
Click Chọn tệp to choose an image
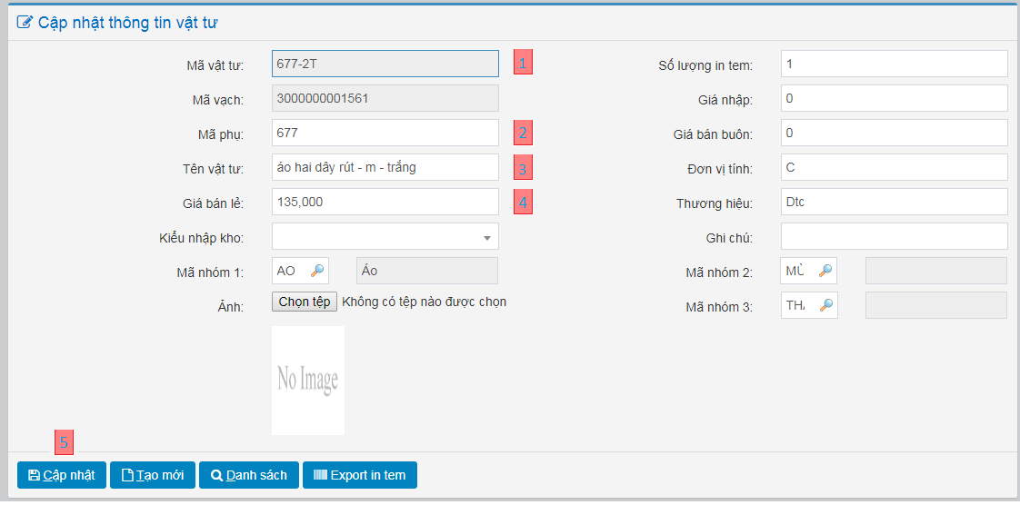point(305,302)
